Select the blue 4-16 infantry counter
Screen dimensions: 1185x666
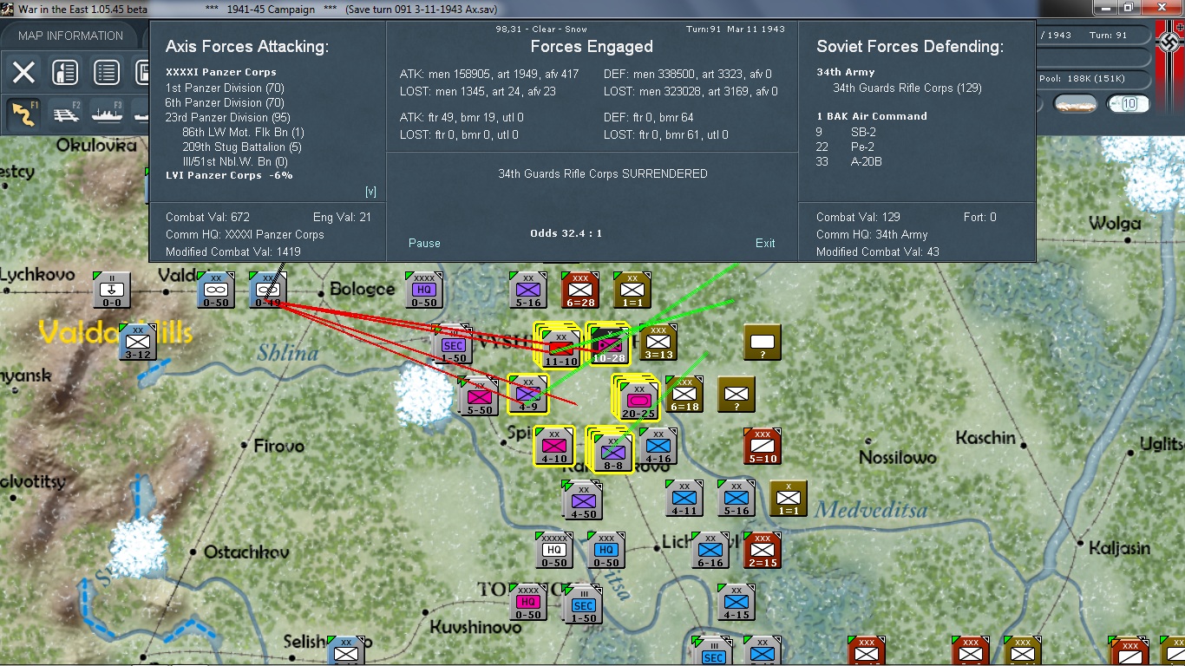(x=658, y=445)
